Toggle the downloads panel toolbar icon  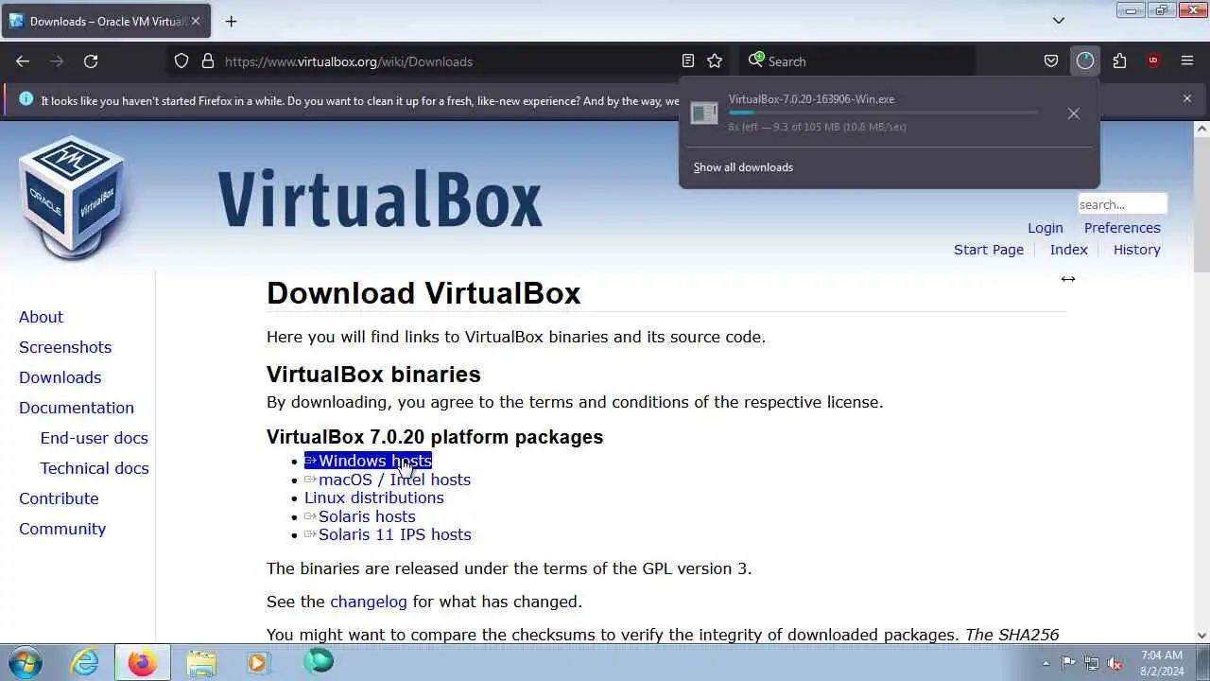click(1085, 61)
